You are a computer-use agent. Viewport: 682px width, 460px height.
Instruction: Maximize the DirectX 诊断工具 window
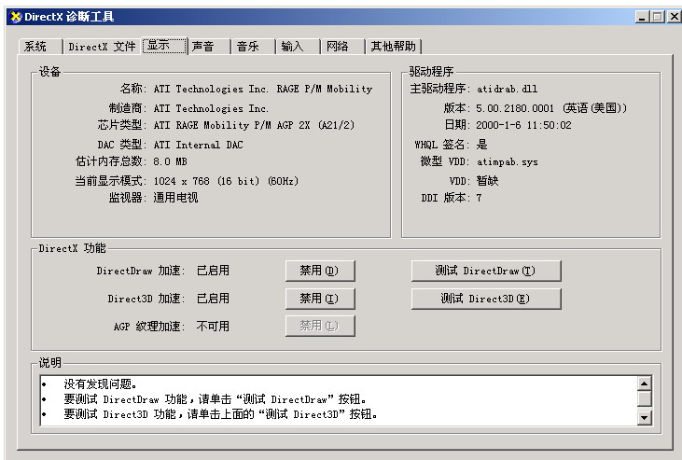(658, 17)
